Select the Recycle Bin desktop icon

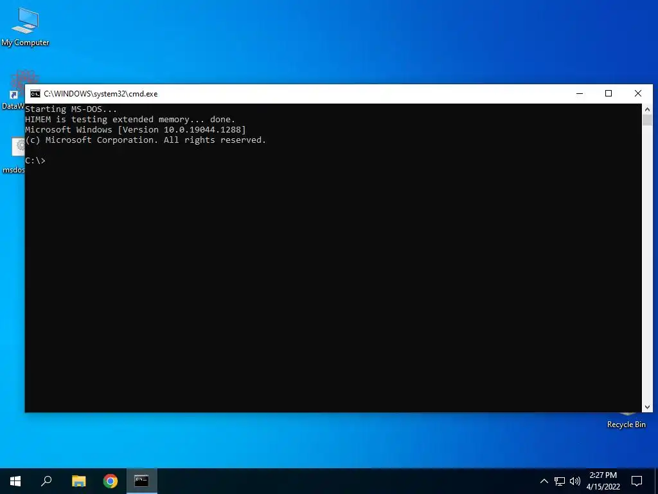point(626,421)
